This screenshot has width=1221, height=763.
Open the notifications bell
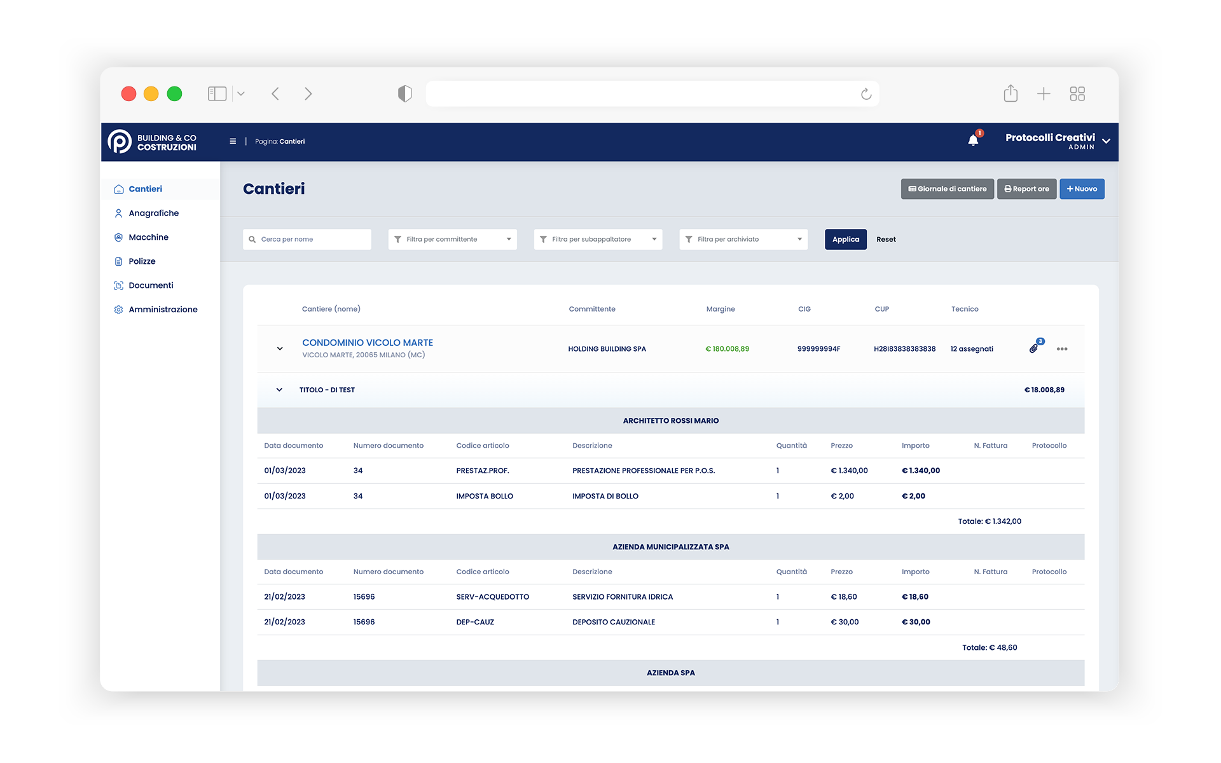(973, 141)
